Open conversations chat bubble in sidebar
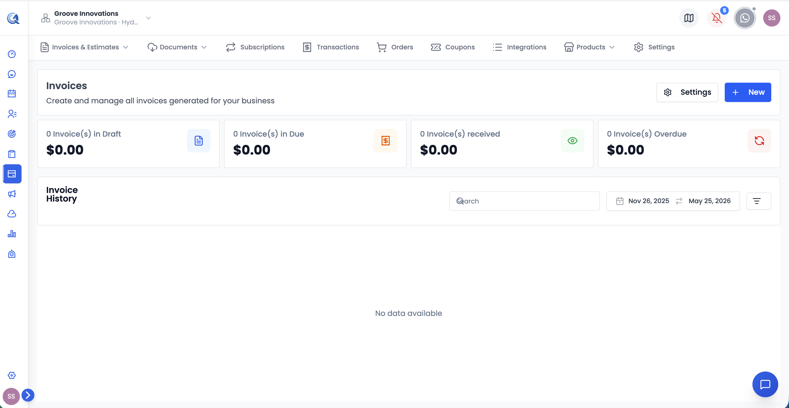This screenshot has height=408, width=789. 12,74
